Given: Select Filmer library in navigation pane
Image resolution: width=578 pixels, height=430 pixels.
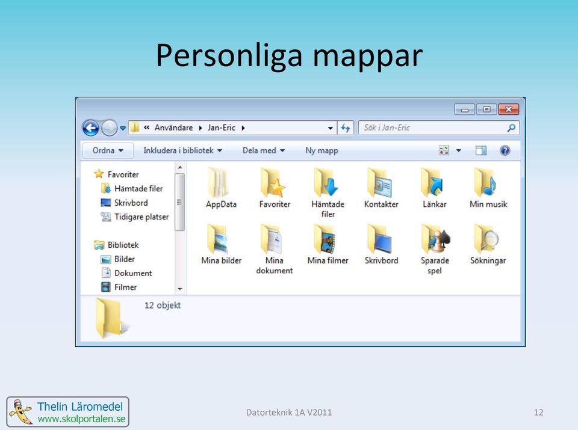Looking at the screenshot, I should click(119, 287).
